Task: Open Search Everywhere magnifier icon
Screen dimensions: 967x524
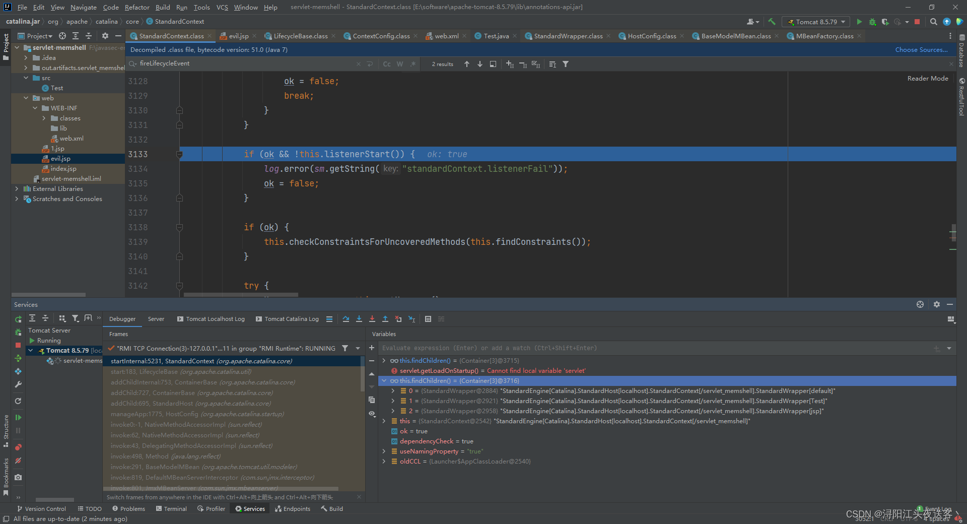Action: pos(933,22)
